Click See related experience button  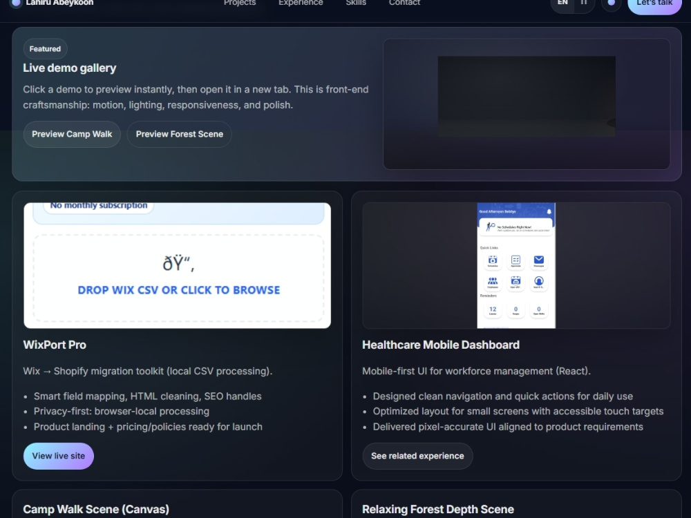pos(417,456)
